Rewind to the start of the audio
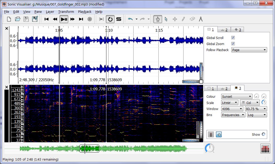This screenshot has height=164, width=275. point(47,19)
